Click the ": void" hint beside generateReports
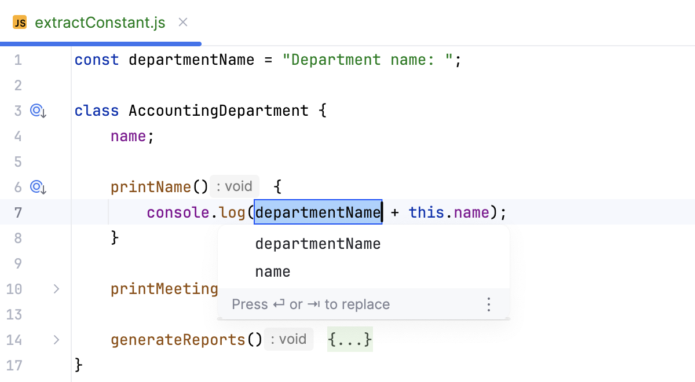 (288, 339)
